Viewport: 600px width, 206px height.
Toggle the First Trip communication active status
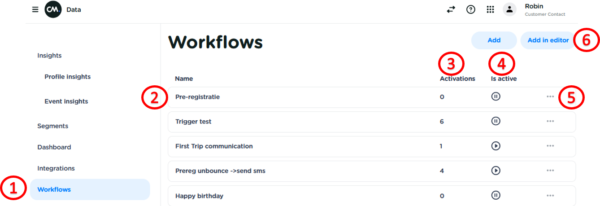pyautogui.click(x=496, y=146)
